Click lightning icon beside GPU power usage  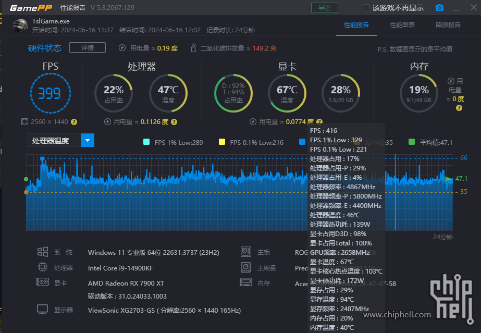(x=253, y=122)
